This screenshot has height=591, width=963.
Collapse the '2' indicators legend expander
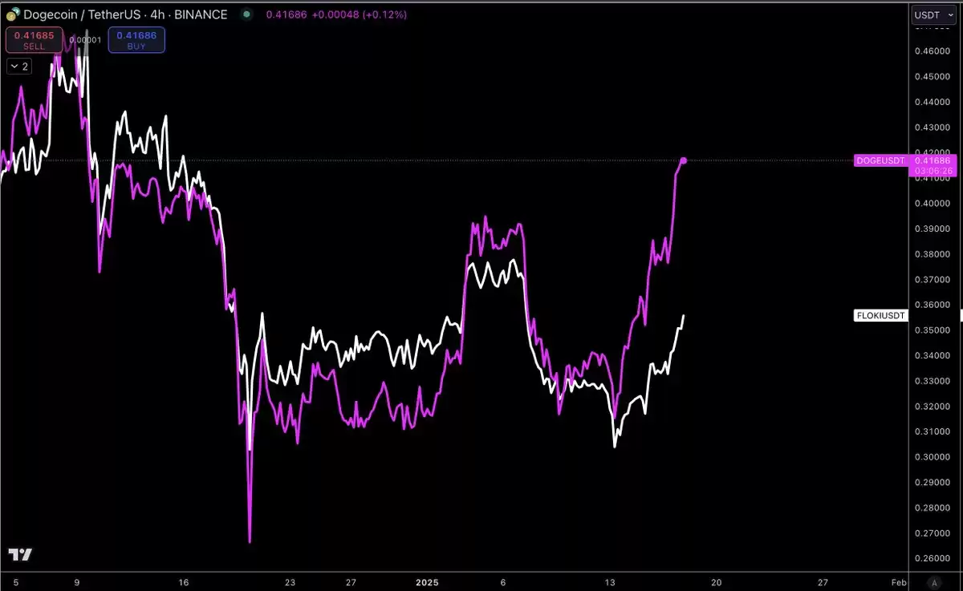18,67
